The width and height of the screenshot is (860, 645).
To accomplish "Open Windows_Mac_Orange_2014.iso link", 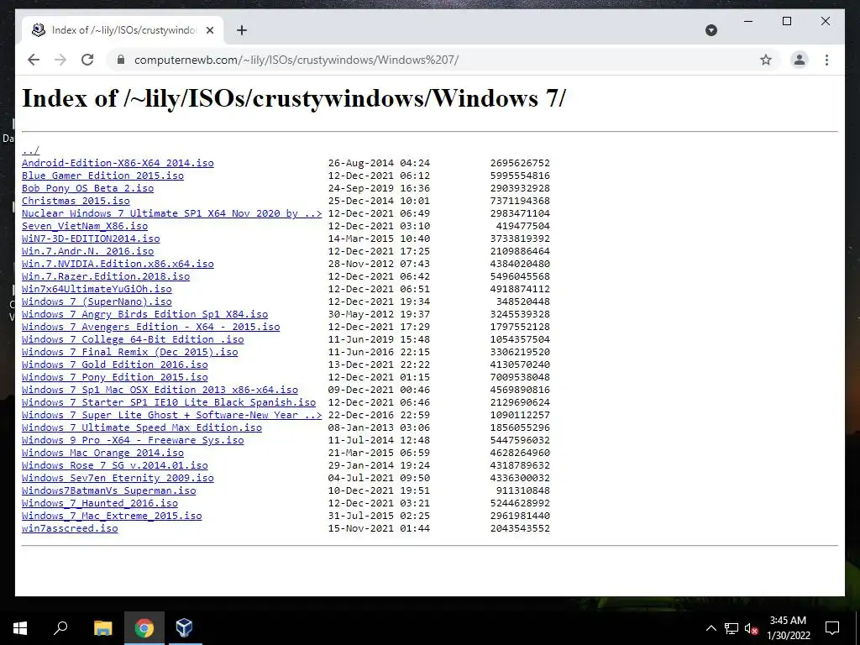I will tap(102, 453).
